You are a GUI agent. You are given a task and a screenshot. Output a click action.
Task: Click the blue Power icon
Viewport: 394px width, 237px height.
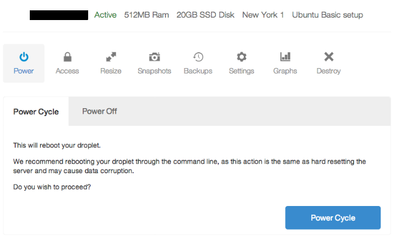(x=24, y=57)
